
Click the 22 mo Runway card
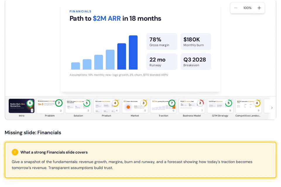162,62
